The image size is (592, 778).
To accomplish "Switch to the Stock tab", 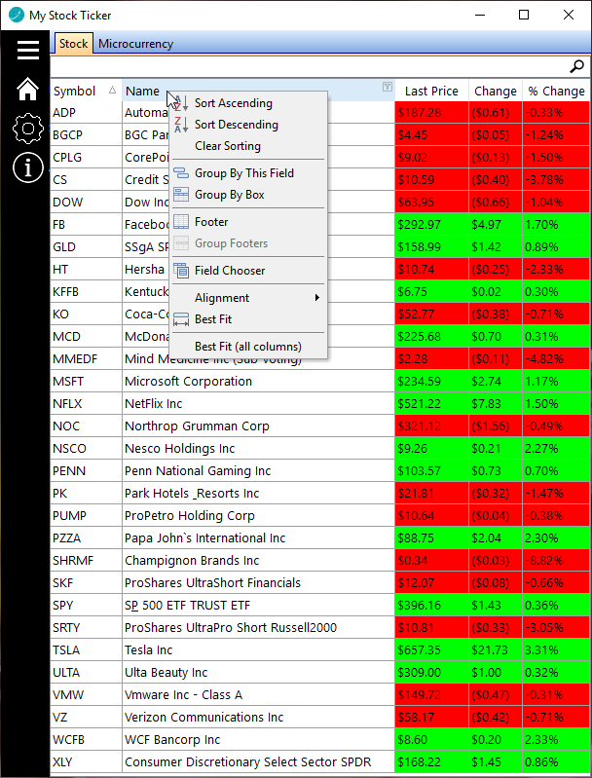I will coord(73,44).
